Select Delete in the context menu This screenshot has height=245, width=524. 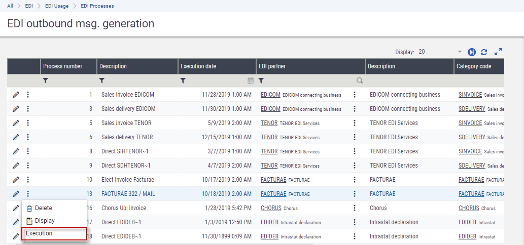click(43, 208)
